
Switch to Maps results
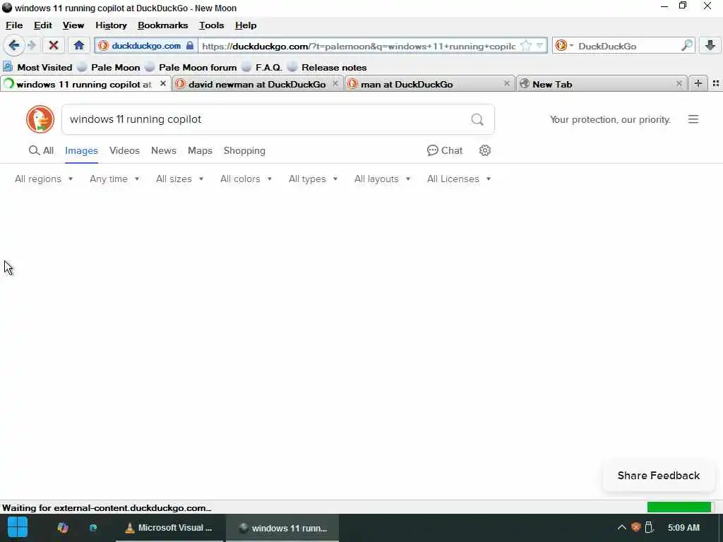[x=200, y=151]
